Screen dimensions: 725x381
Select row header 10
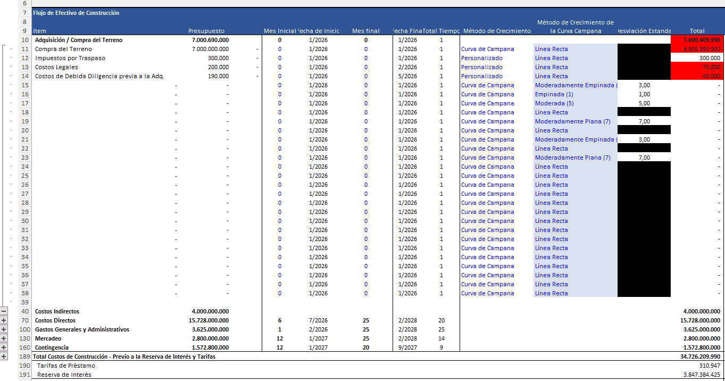(25, 40)
